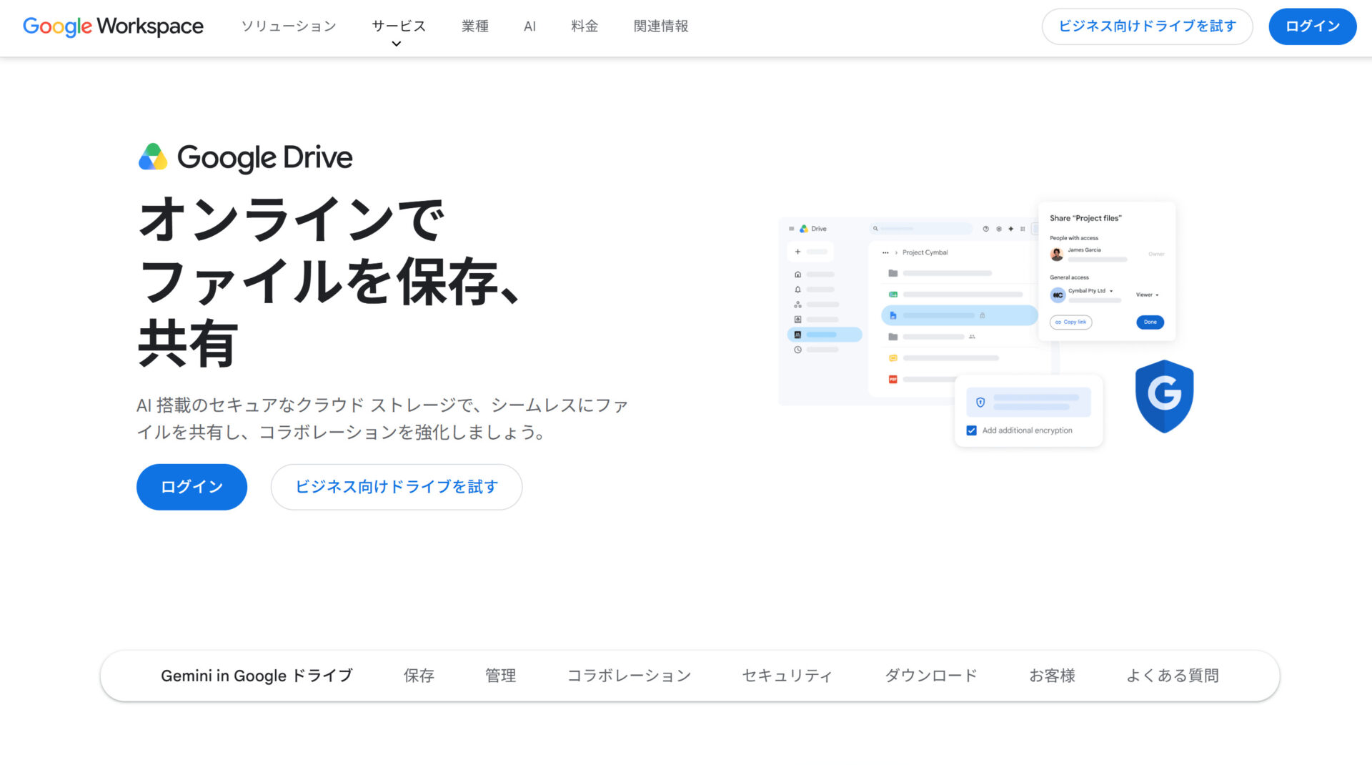Open the ソリューション menu
1372x765 pixels.
(289, 26)
